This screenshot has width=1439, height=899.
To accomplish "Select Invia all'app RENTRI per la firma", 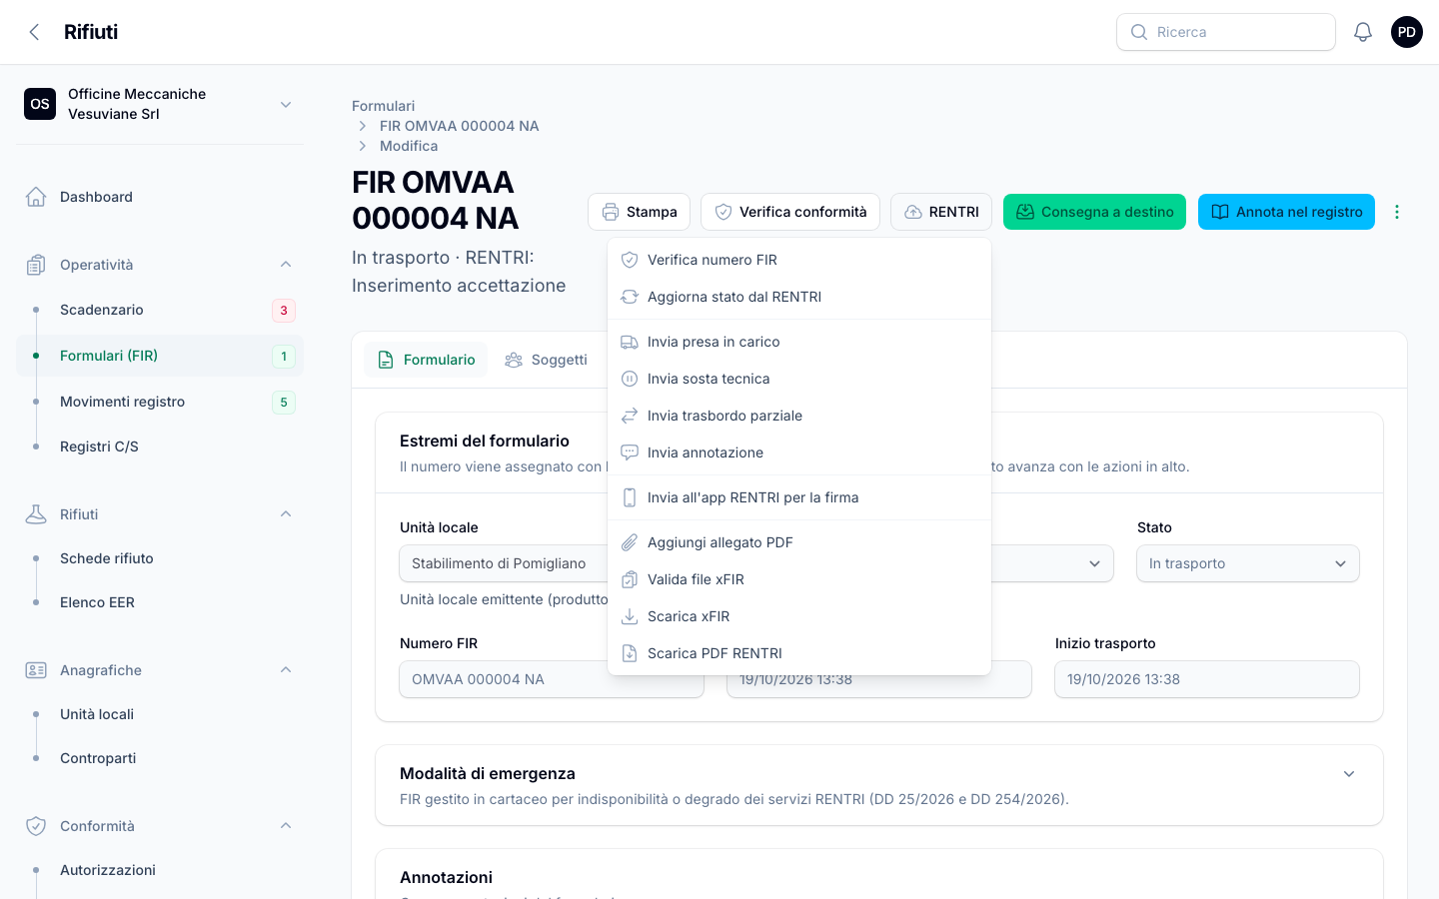I will [x=799, y=497].
